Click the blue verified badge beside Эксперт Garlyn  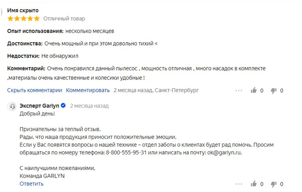click(63, 105)
